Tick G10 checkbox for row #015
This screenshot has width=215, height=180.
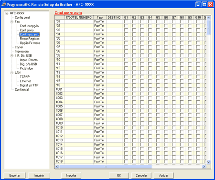pyautogui.click(x=198, y=149)
